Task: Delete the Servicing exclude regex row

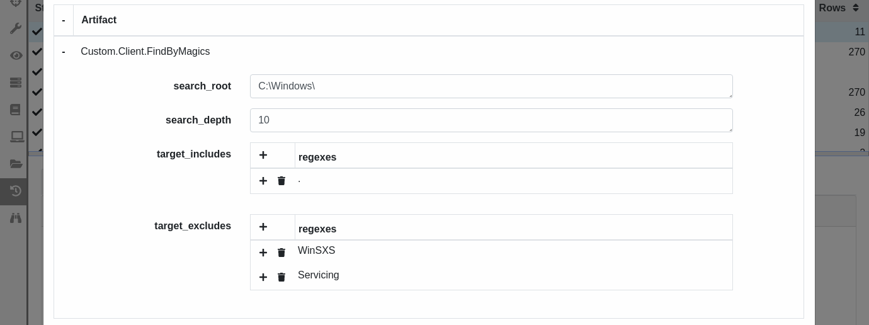Action: coord(281,277)
